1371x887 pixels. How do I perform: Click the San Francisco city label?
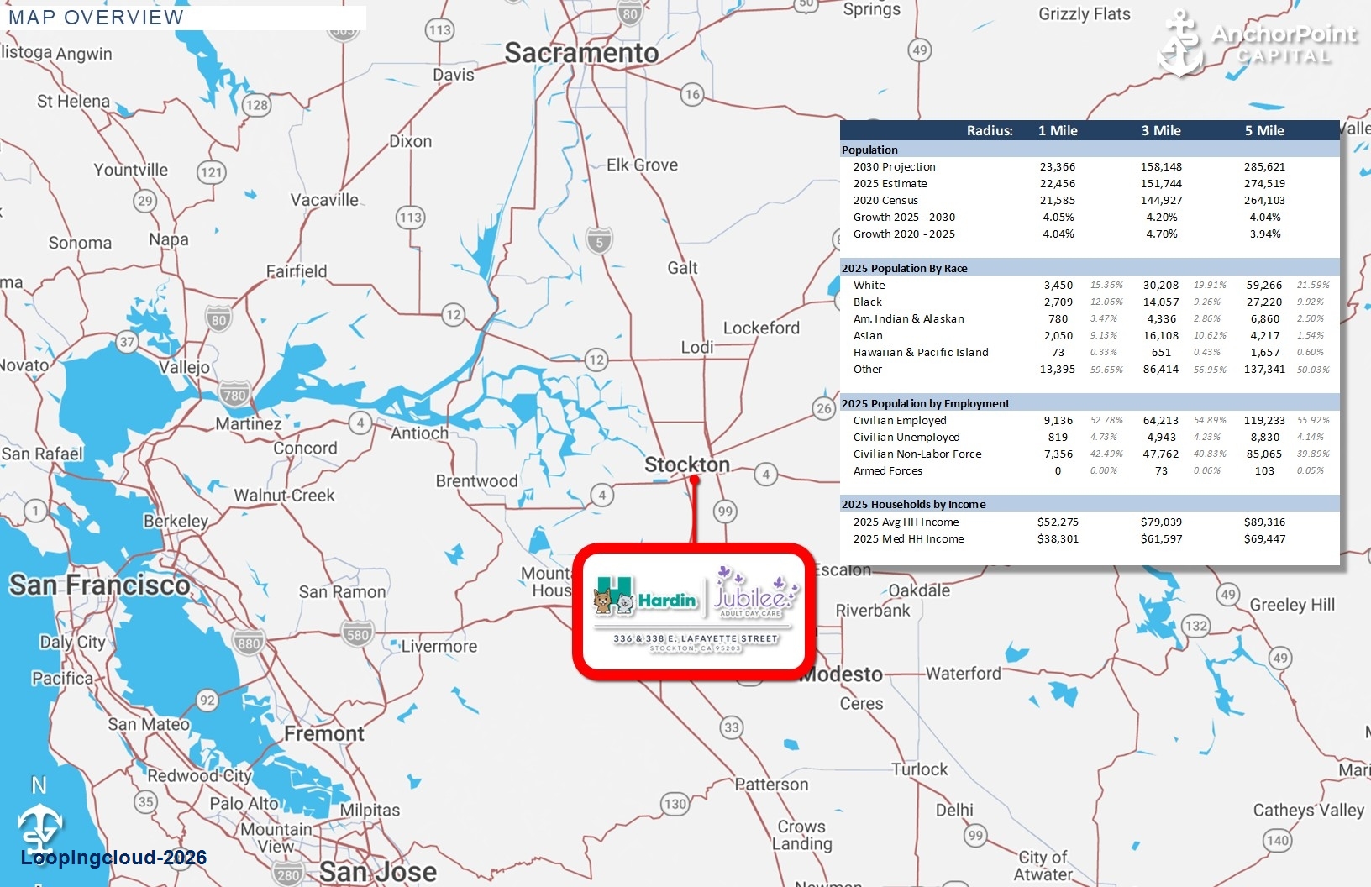(x=99, y=585)
